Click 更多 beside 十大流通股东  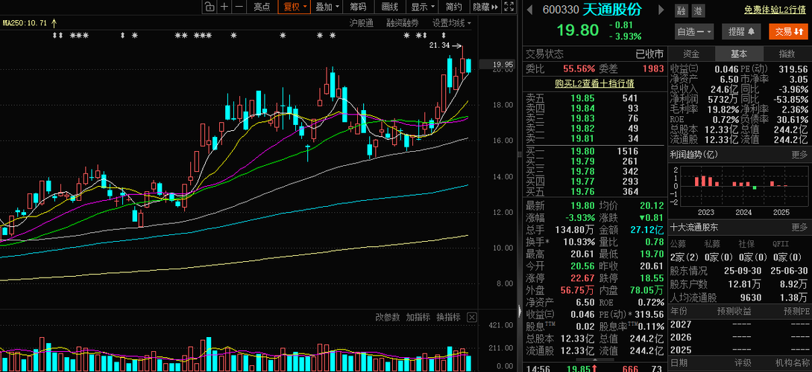799,227
